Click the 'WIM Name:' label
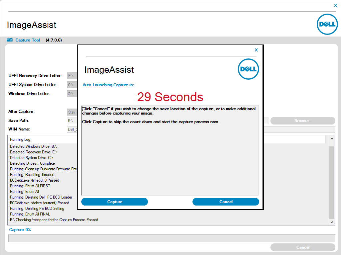 [19, 129]
